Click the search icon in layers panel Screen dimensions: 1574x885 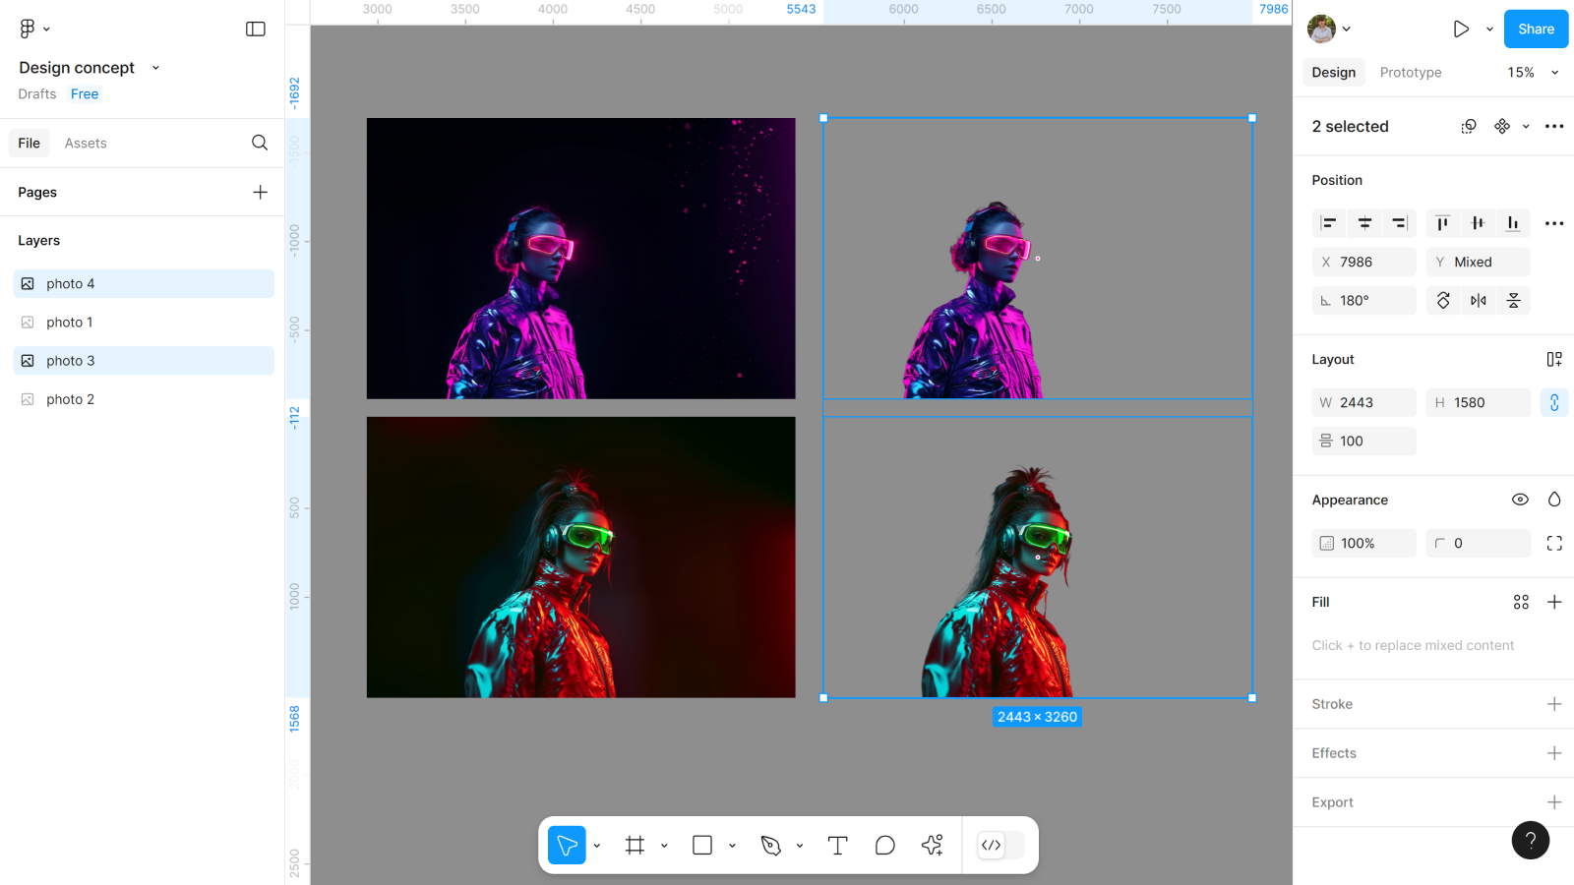point(260,143)
